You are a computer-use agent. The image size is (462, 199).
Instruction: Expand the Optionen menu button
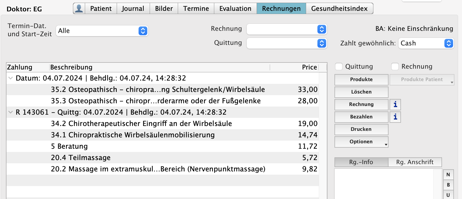[x=361, y=142]
